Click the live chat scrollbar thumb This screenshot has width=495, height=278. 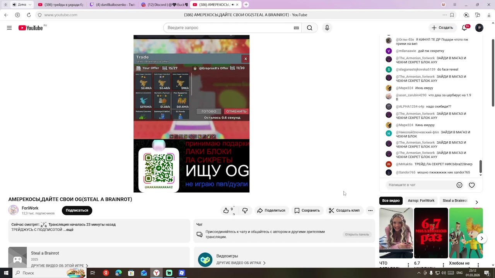click(481, 166)
